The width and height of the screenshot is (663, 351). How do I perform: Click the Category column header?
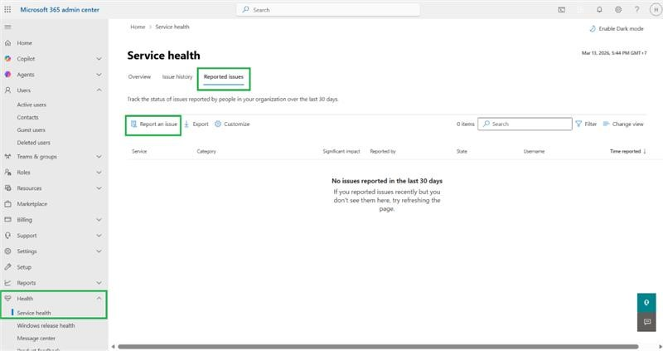206,151
